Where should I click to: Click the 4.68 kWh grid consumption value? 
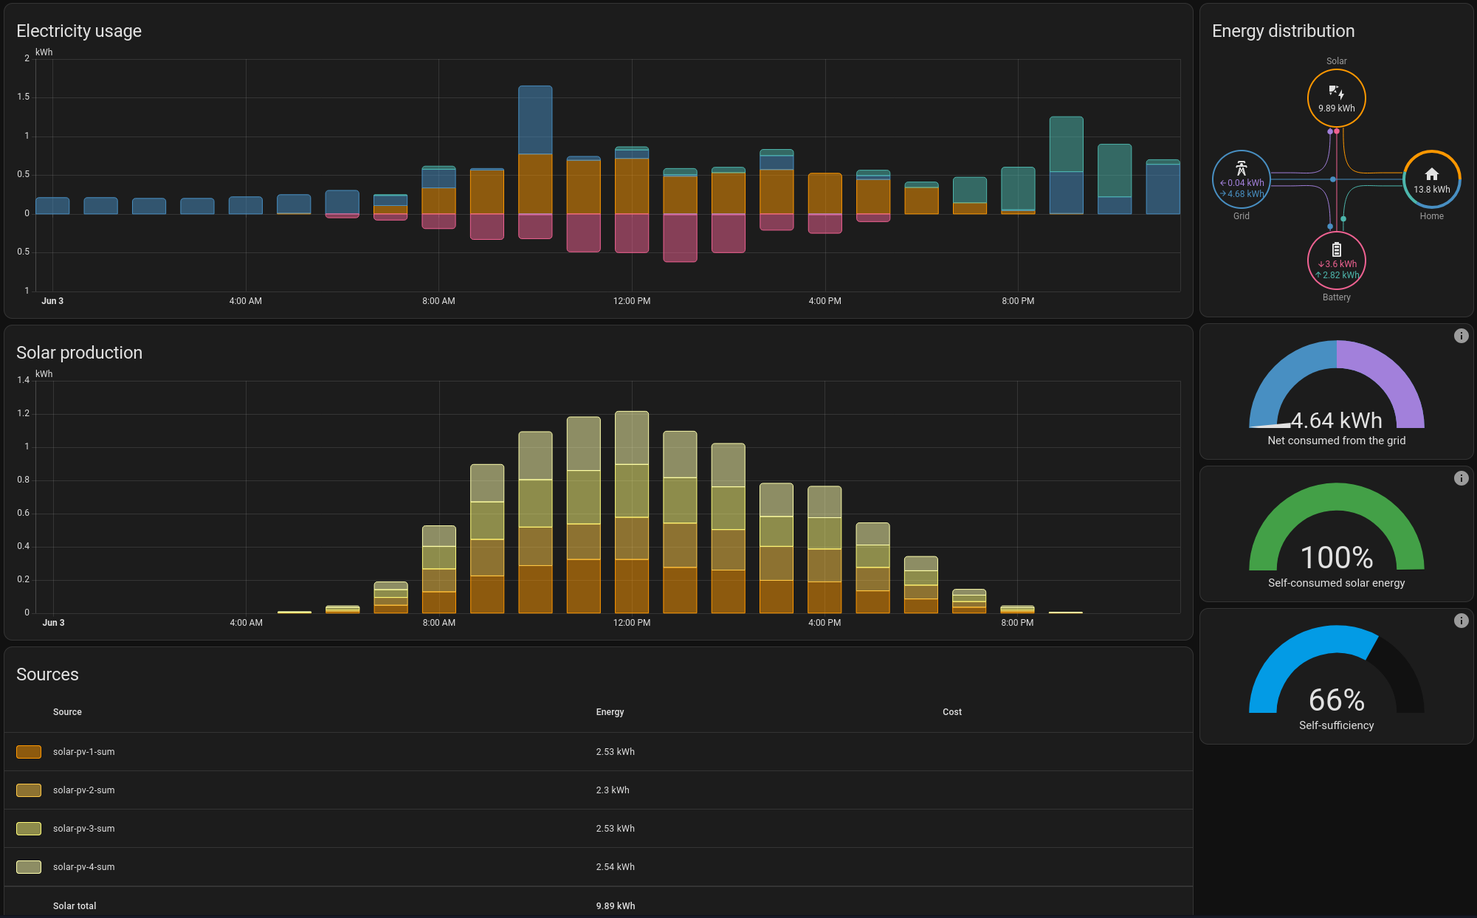pos(1245,194)
